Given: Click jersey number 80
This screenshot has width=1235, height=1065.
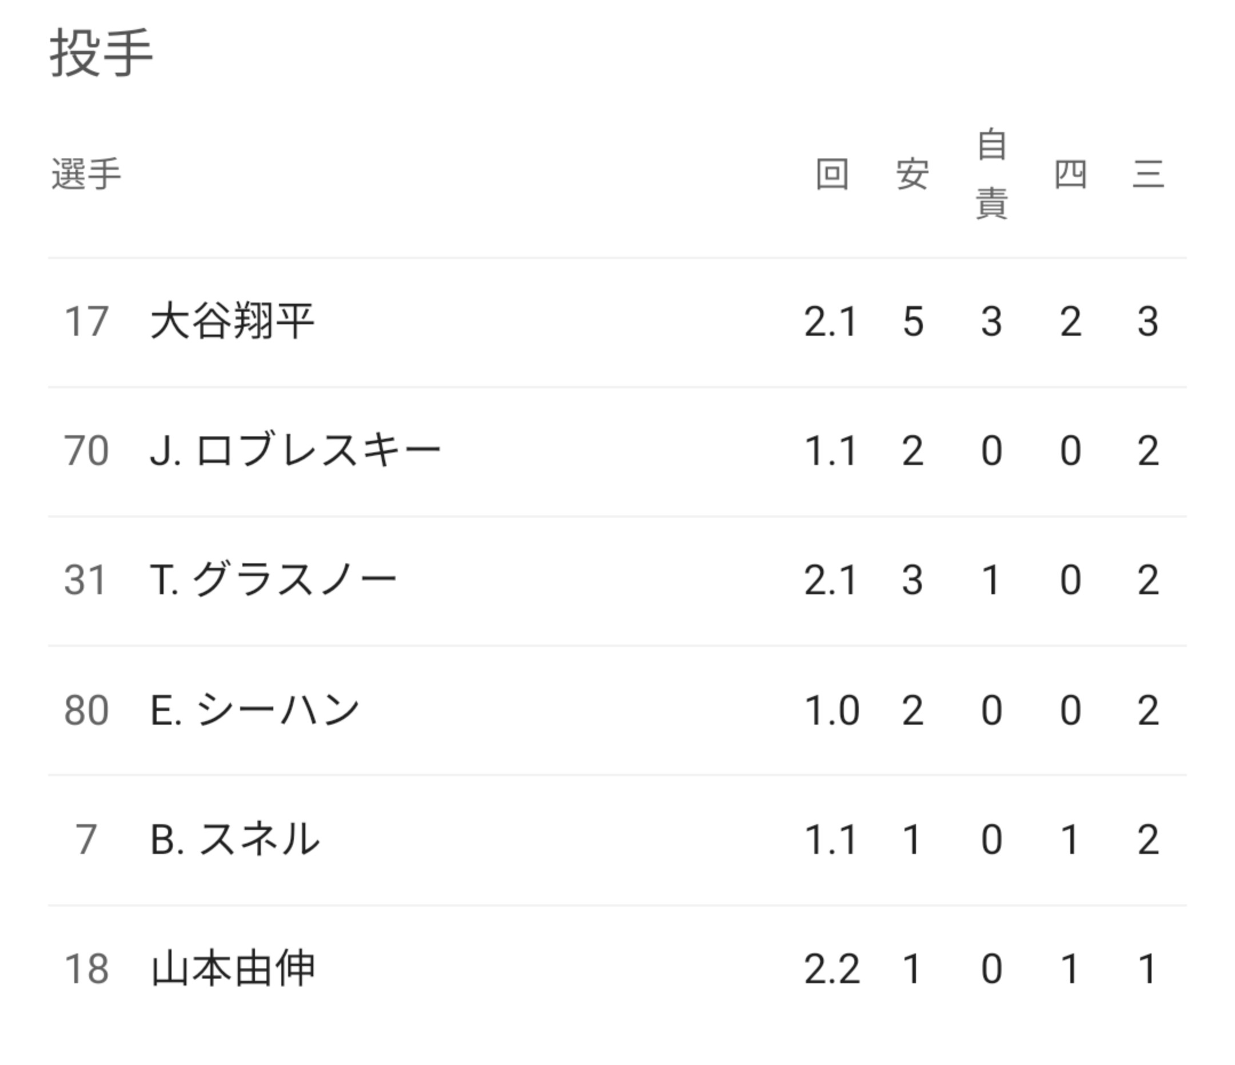Looking at the screenshot, I should click(x=86, y=710).
